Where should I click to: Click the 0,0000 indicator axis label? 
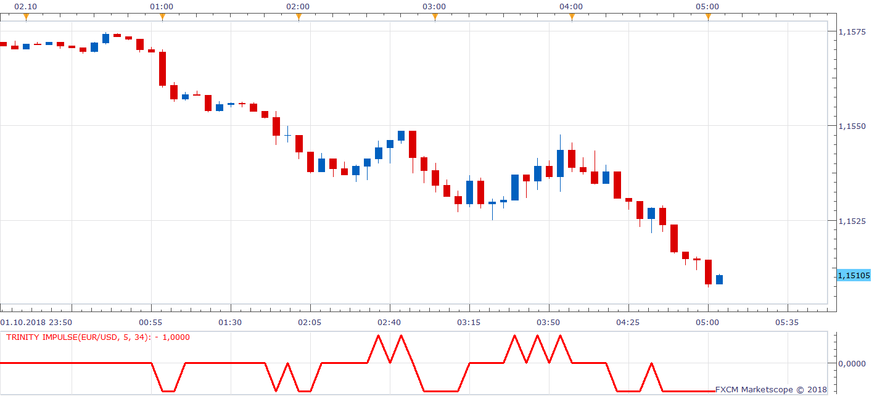853,363
